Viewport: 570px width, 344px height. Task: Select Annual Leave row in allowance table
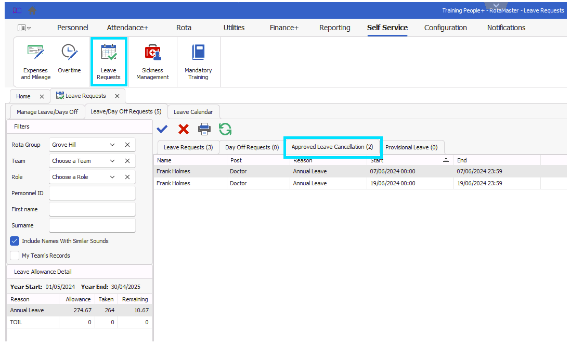tap(79, 310)
